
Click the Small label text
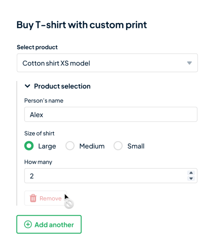pos(136,146)
